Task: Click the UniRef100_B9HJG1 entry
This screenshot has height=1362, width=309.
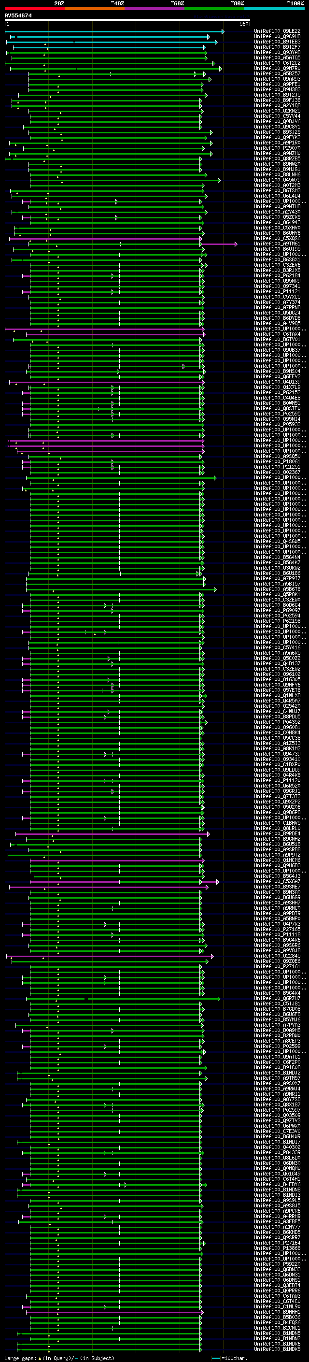Action: pos(277,169)
